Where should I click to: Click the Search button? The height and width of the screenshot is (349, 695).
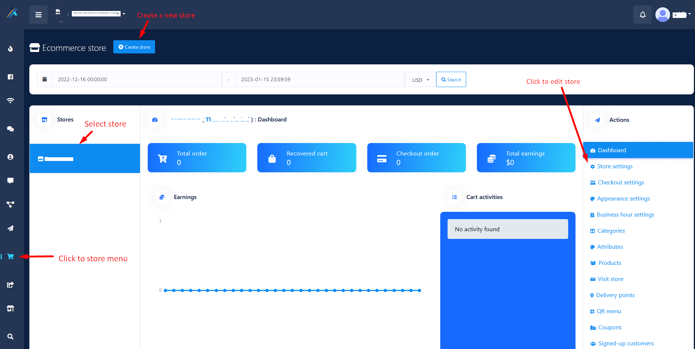click(x=451, y=79)
